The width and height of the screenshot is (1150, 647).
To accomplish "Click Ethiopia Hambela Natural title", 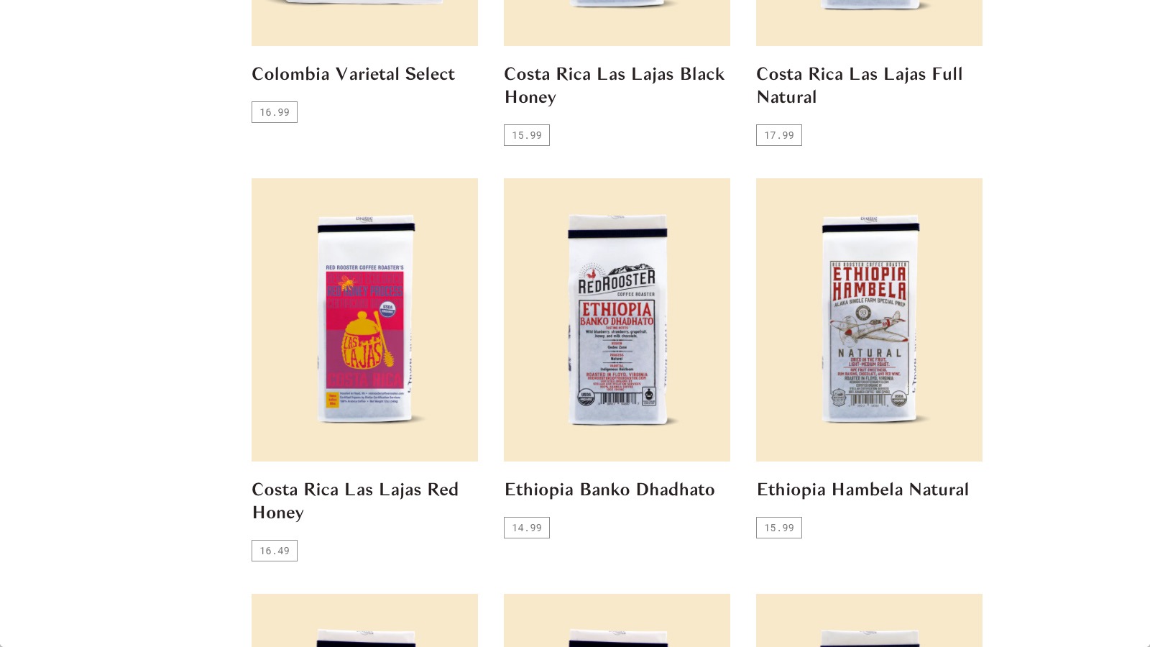I will click(862, 490).
